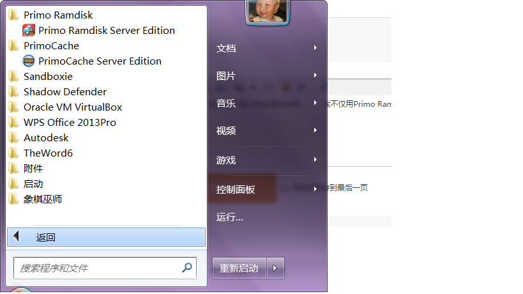Click the 启动 folder icon
523x294 pixels.
point(13,184)
